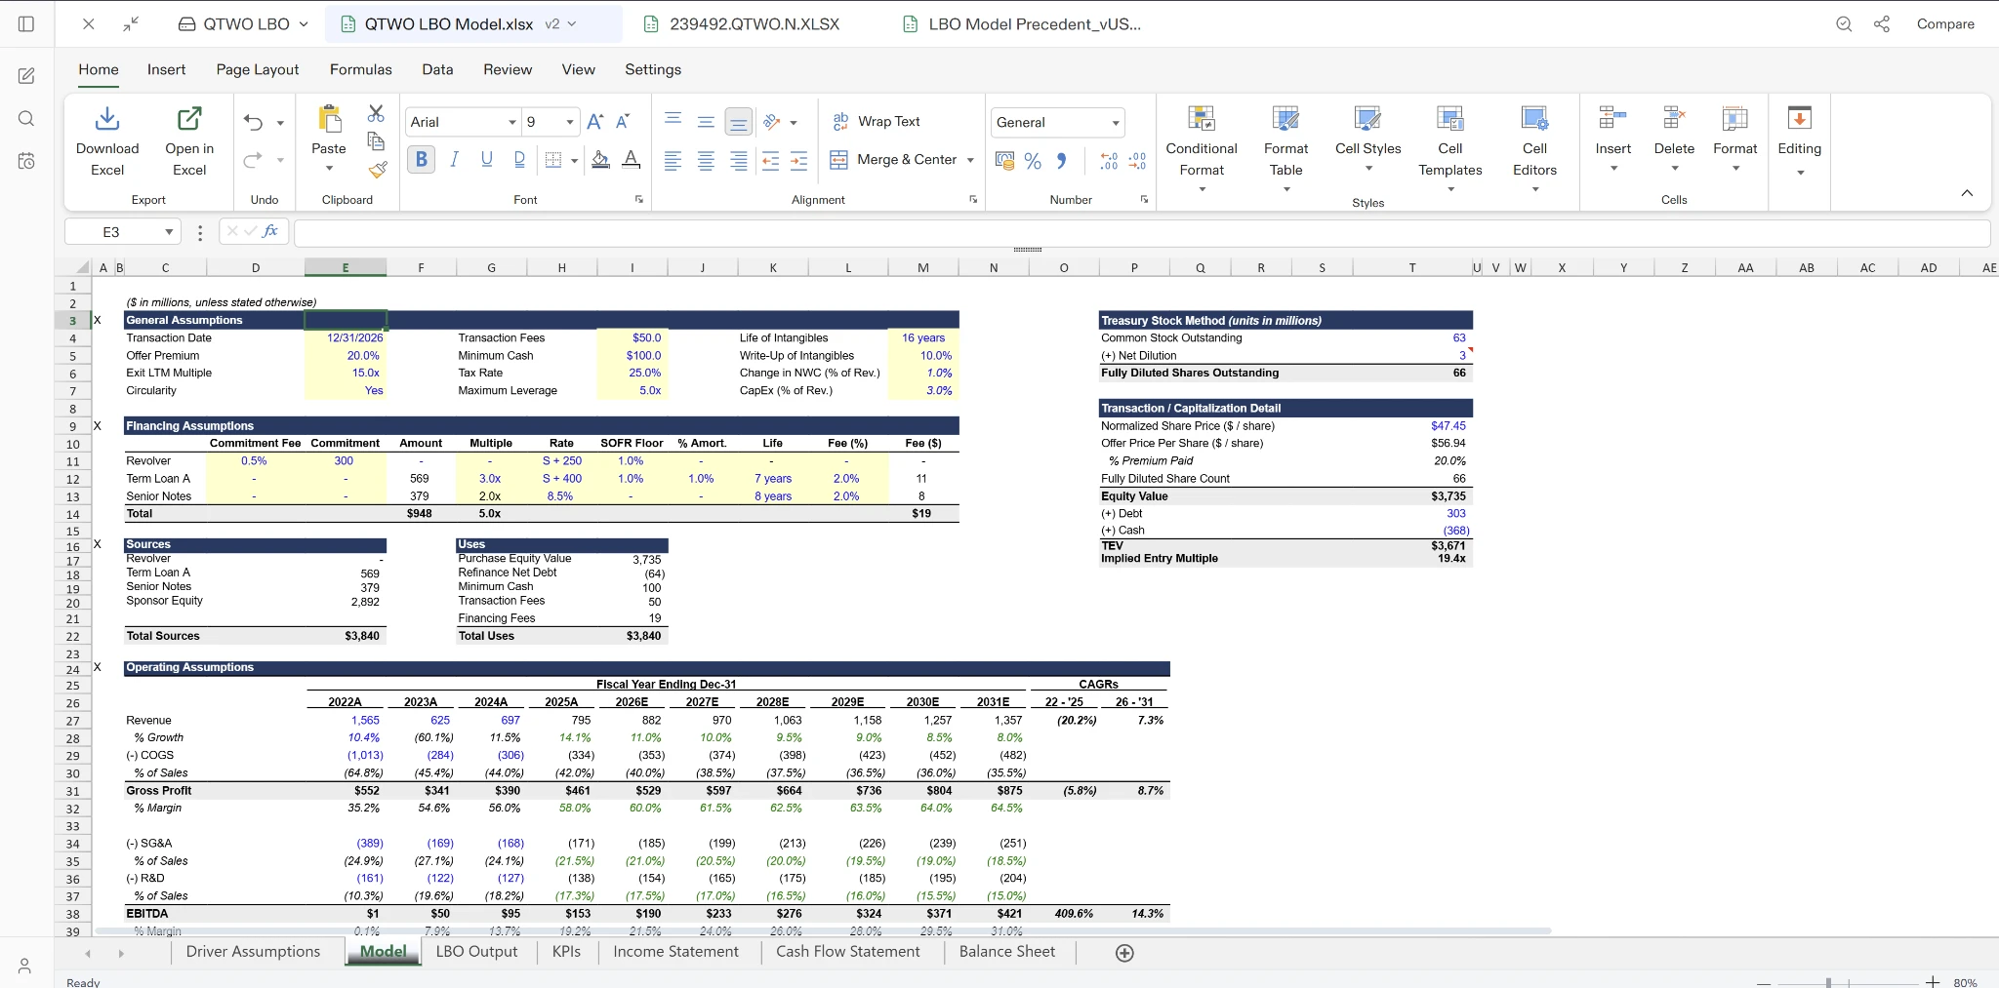Toggle double underline formatting
Image resolution: width=1999 pixels, height=988 pixels.
tap(519, 159)
